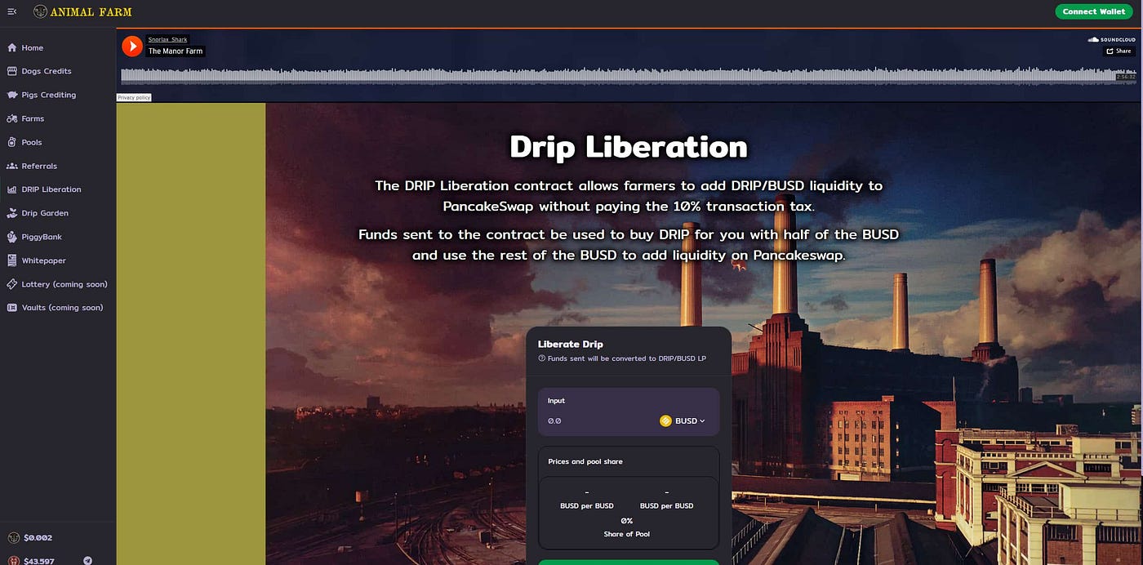Click the Pigs Crediting piggy icon
Viewport: 1143px width, 565px height.
11,95
